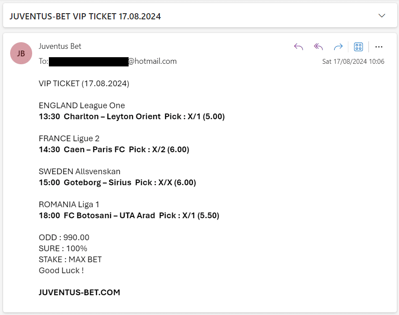Click the STAKE : MAX BET line
Viewport: 399px width, 315px height.
click(70, 259)
